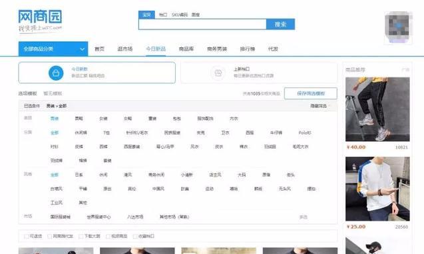Tick the 下载大图 checkbox
Image resolution: width=424 pixels, height=254 pixels.
click(81, 237)
